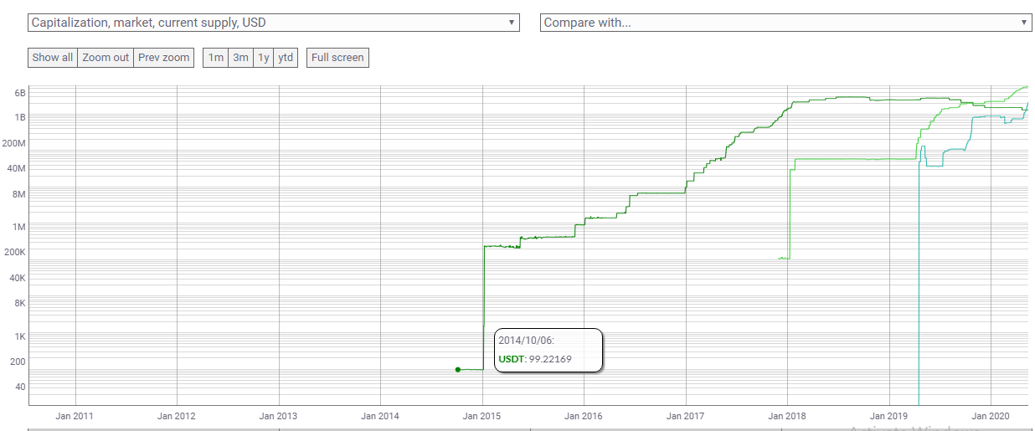
Task: Click the Jan 2015 x-axis label
Action: 481,416
